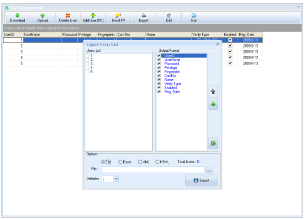Click the browse file button

[x=209, y=170]
